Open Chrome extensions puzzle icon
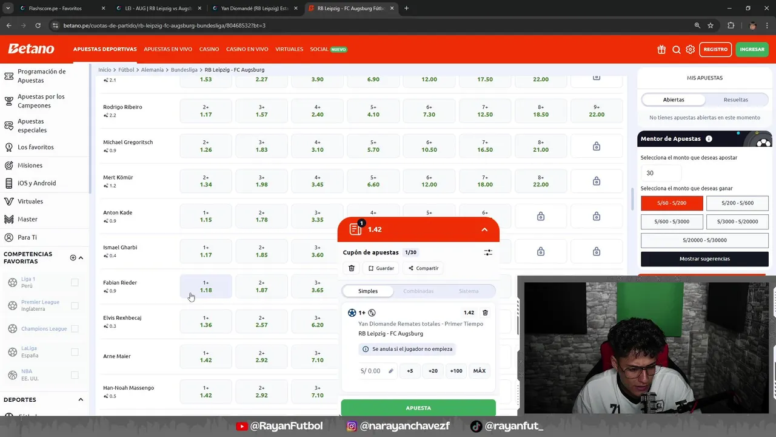Screen dimensions: 776x437 [x=731, y=25]
